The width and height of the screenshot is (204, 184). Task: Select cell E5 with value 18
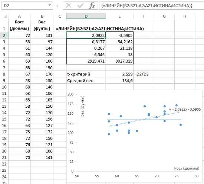[119, 54]
